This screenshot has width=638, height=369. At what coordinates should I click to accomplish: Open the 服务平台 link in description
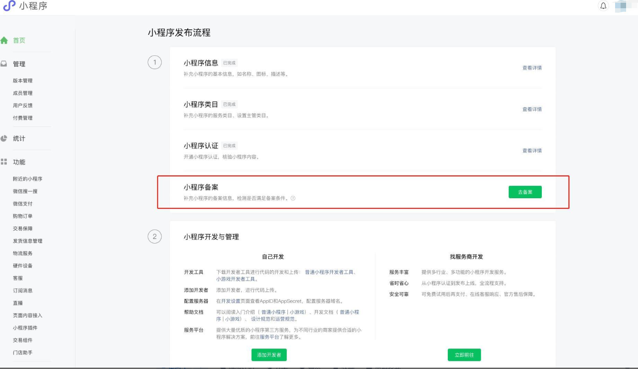[x=269, y=337]
